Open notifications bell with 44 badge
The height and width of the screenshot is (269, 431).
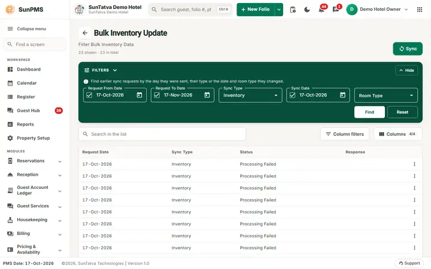point(321,10)
